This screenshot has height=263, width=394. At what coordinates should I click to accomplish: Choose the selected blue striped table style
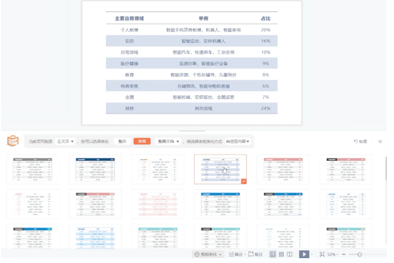(x=220, y=169)
